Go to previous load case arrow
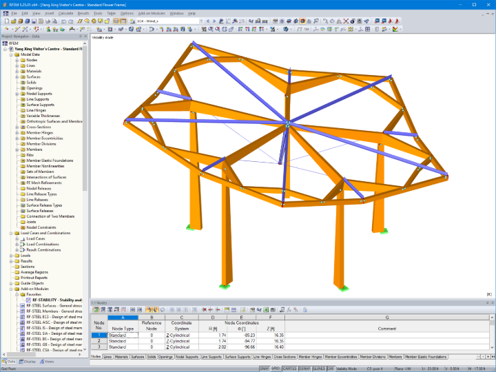This screenshot has width=496, height=372. point(208,21)
